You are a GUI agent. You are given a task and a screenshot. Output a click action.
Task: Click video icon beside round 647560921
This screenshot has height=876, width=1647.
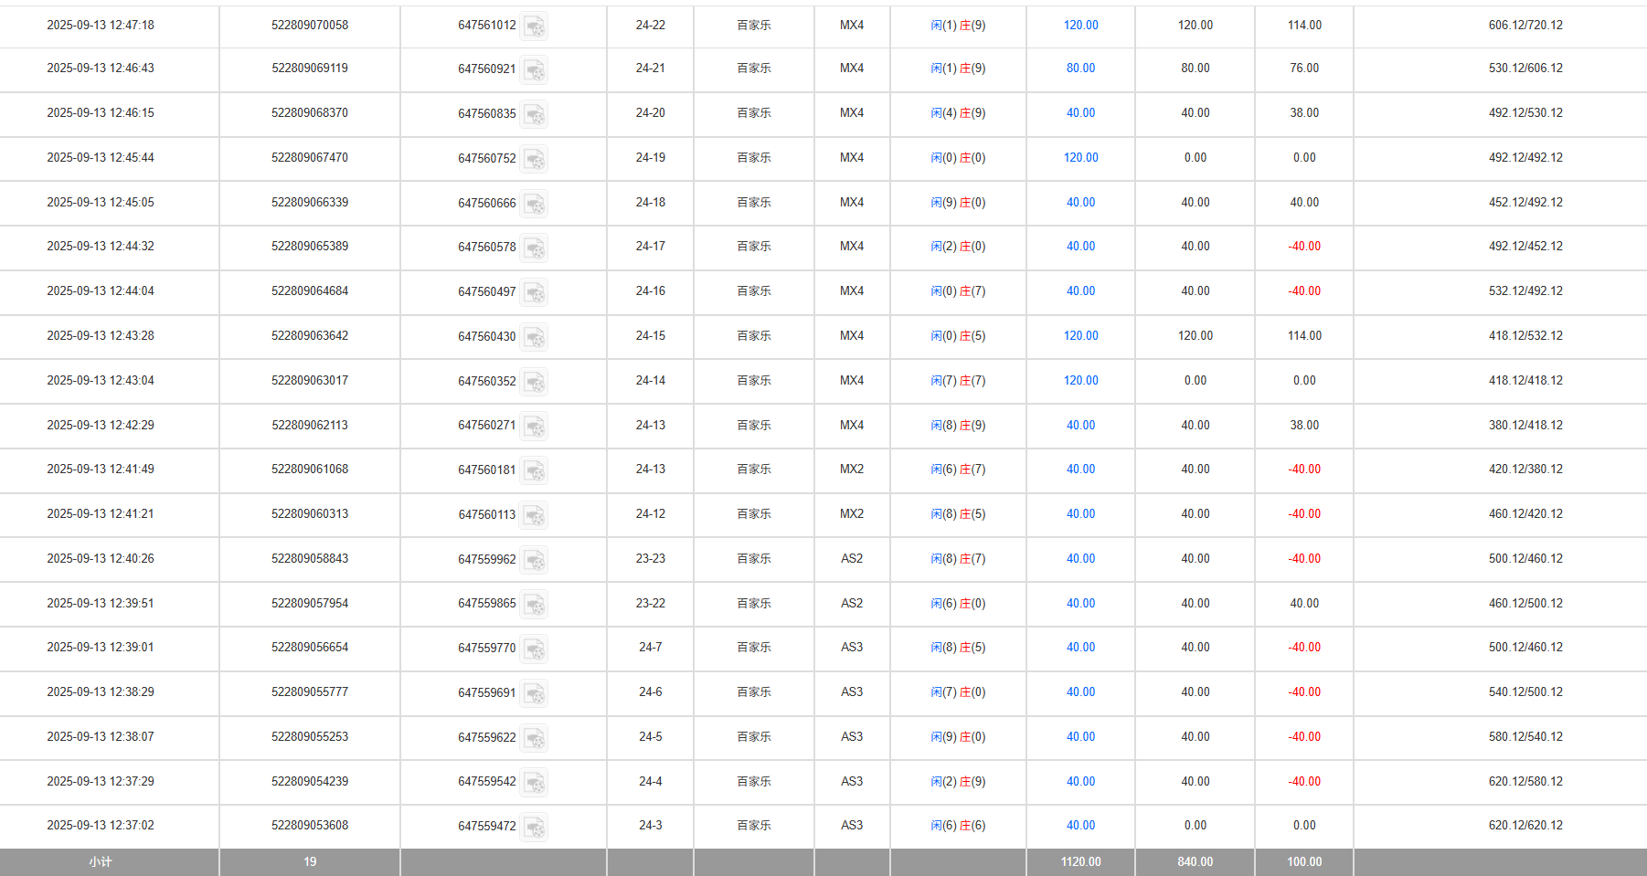[535, 69]
